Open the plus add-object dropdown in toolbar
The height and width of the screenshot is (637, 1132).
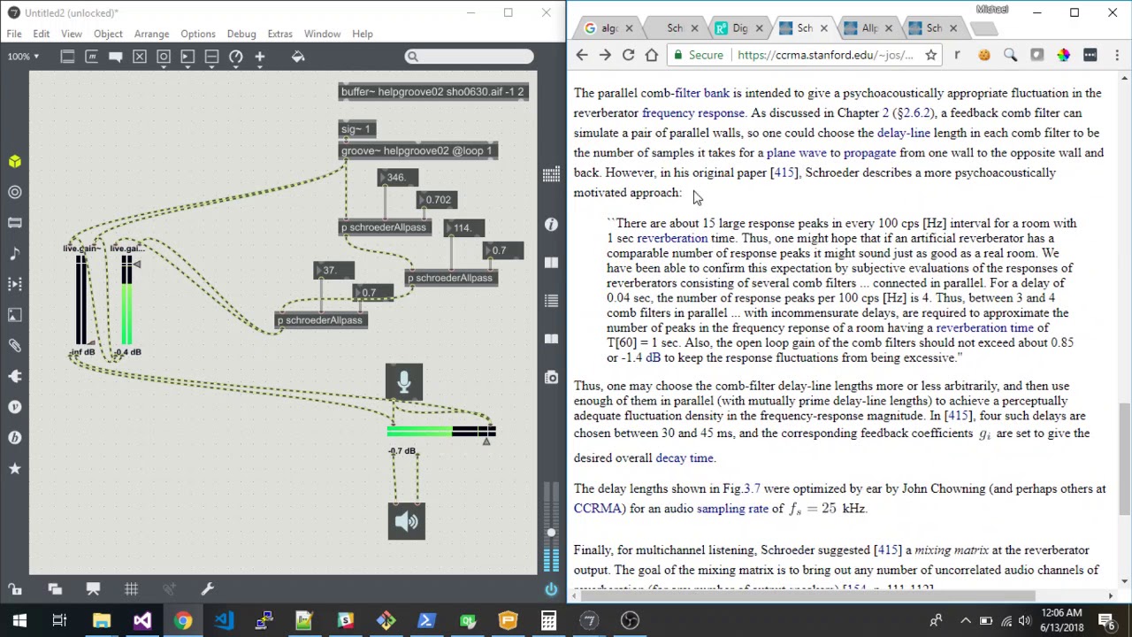click(x=259, y=57)
